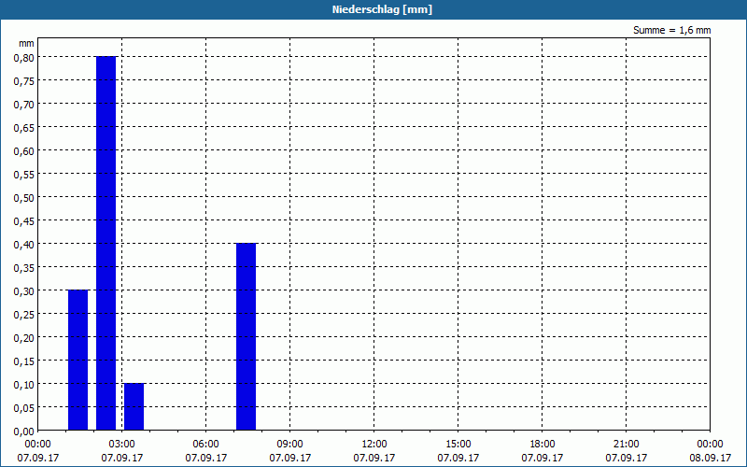The image size is (747, 467).
Task: Click the 0,40 y-axis value
Action: tap(24, 244)
